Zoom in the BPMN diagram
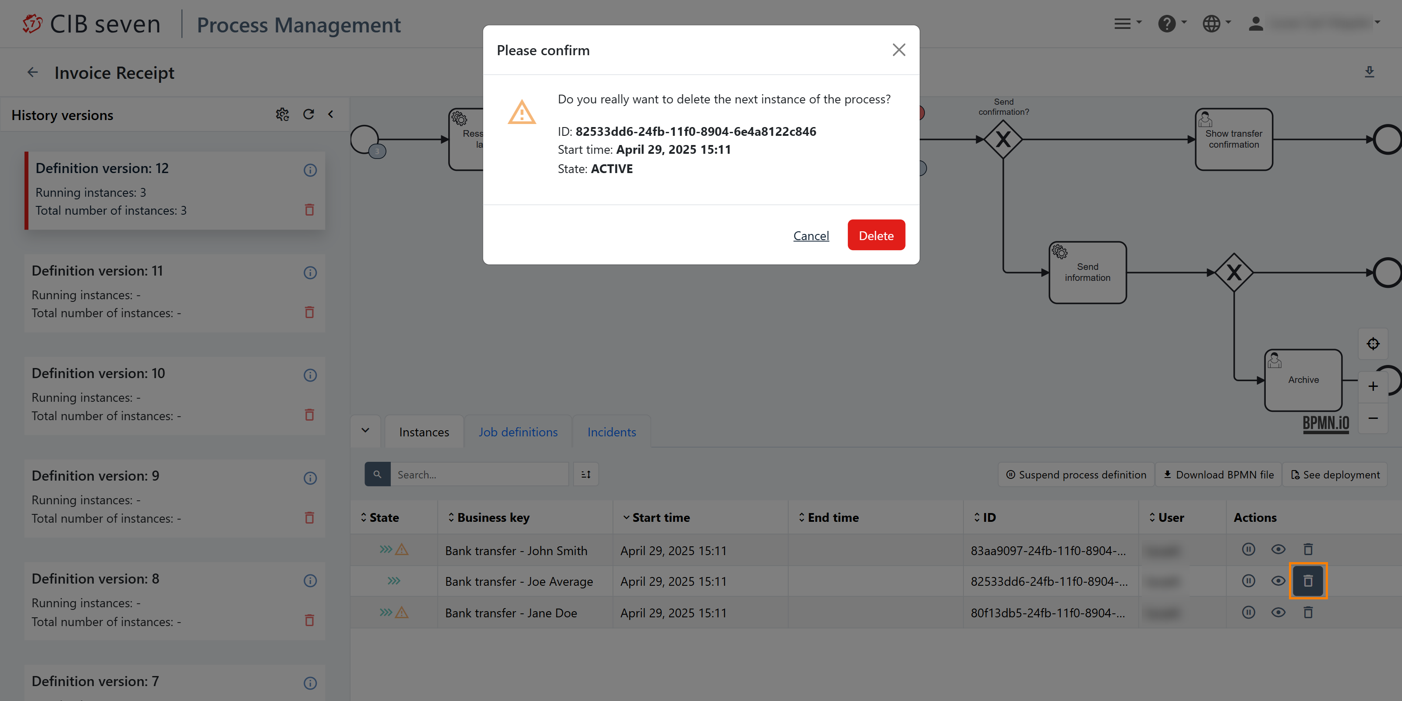 [1373, 386]
